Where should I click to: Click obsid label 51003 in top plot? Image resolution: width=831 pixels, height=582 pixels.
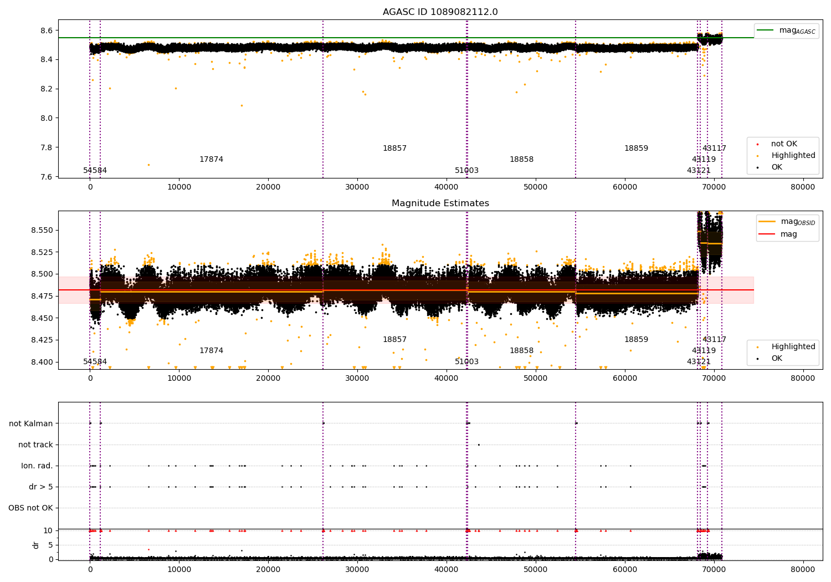(466, 170)
